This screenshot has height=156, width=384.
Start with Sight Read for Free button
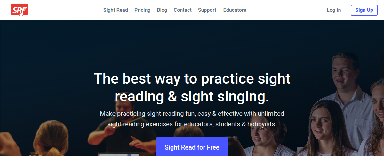[x=192, y=147]
